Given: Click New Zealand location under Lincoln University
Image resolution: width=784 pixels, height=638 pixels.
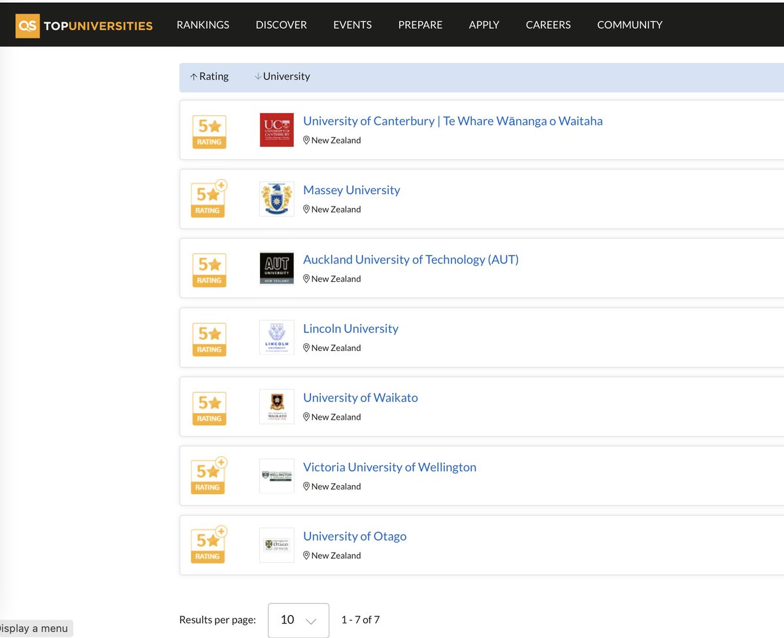Looking at the screenshot, I should point(332,348).
